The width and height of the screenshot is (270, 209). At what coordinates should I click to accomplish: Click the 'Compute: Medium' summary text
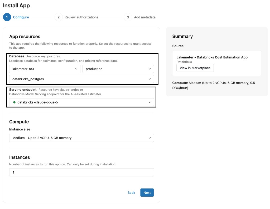pyautogui.click(x=214, y=85)
